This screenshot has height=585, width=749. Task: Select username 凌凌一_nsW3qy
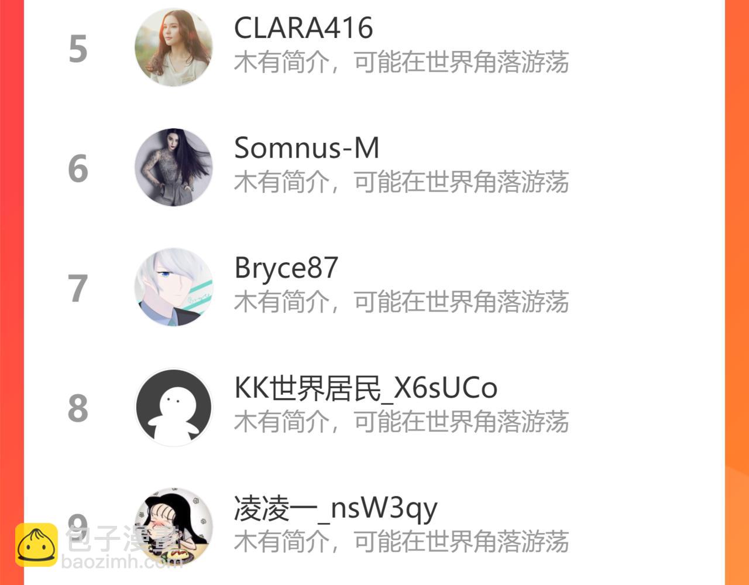[335, 509]
